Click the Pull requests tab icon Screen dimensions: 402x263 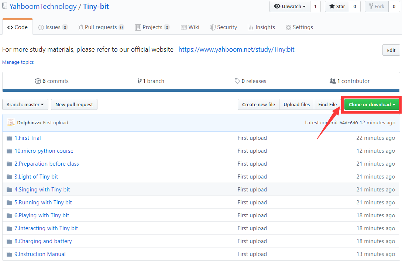(81, 27)
